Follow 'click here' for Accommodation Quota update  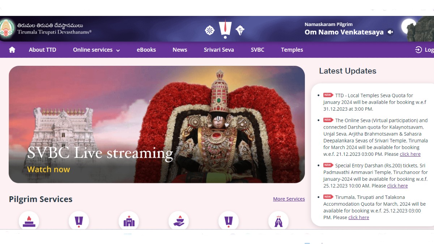tap(358, 217)
